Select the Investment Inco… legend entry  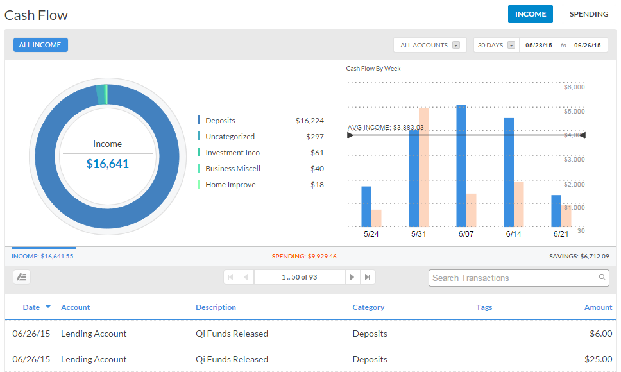tap(260, 153)
